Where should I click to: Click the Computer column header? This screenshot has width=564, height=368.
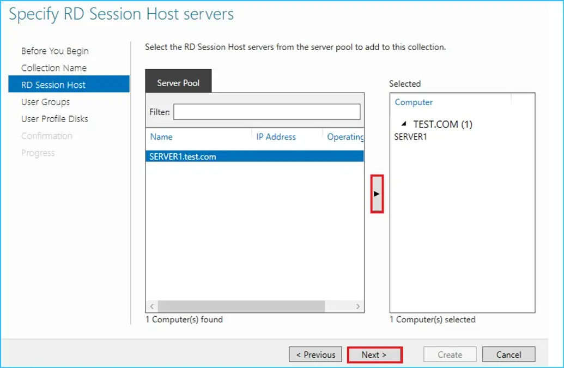pyautogui.click(x=414, y=102)
